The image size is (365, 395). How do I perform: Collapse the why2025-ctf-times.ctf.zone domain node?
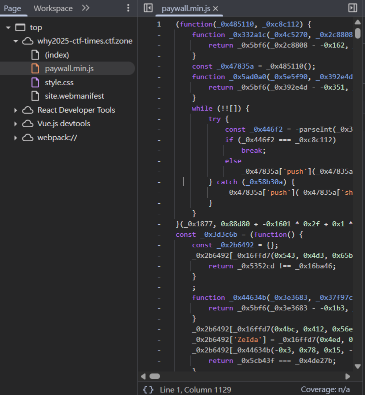click(x=16, y=41)
